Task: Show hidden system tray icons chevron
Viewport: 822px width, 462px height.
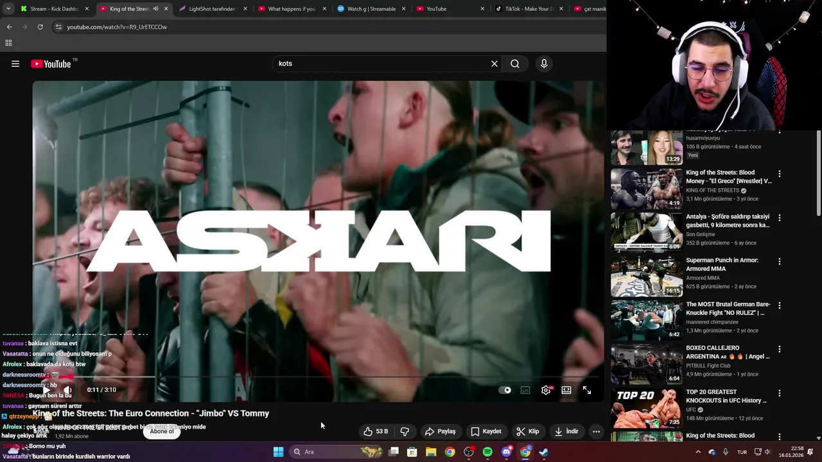Action: click(698, 452)
